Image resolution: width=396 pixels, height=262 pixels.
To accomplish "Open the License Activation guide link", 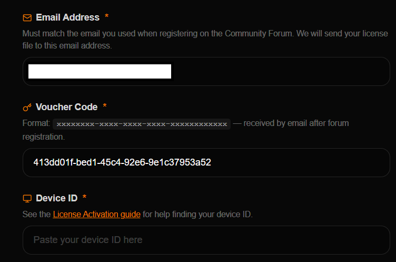I will click(97, 215).
